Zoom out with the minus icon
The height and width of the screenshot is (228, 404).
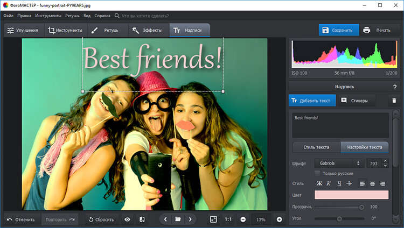pos(243,219)
